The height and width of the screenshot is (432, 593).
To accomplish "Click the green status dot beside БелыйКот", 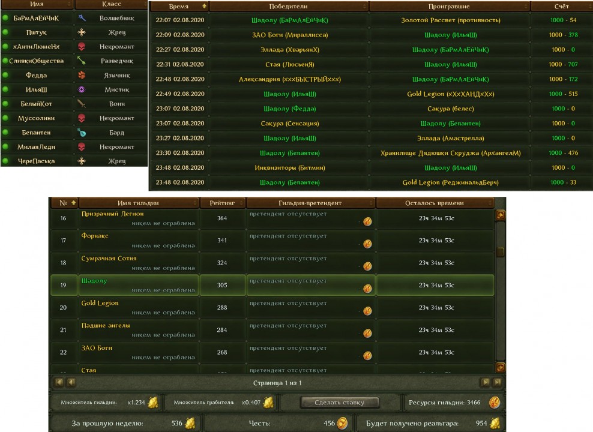I will click(5, 104).
